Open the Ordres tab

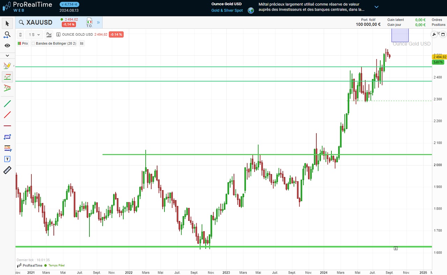tap(437, 20)
